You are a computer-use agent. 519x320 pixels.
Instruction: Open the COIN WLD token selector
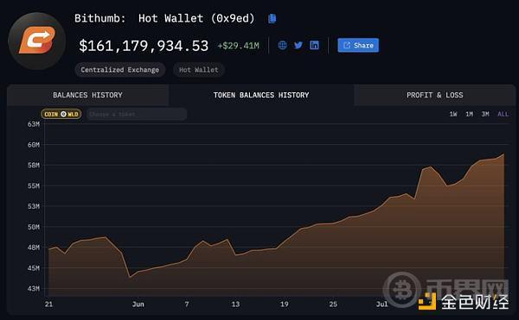[61, 114]
